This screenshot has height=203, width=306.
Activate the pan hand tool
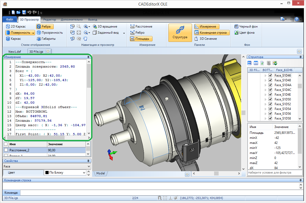85,39
